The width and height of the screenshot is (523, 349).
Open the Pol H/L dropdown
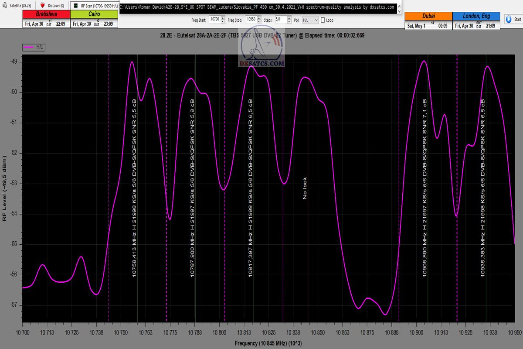pos(310,20)
